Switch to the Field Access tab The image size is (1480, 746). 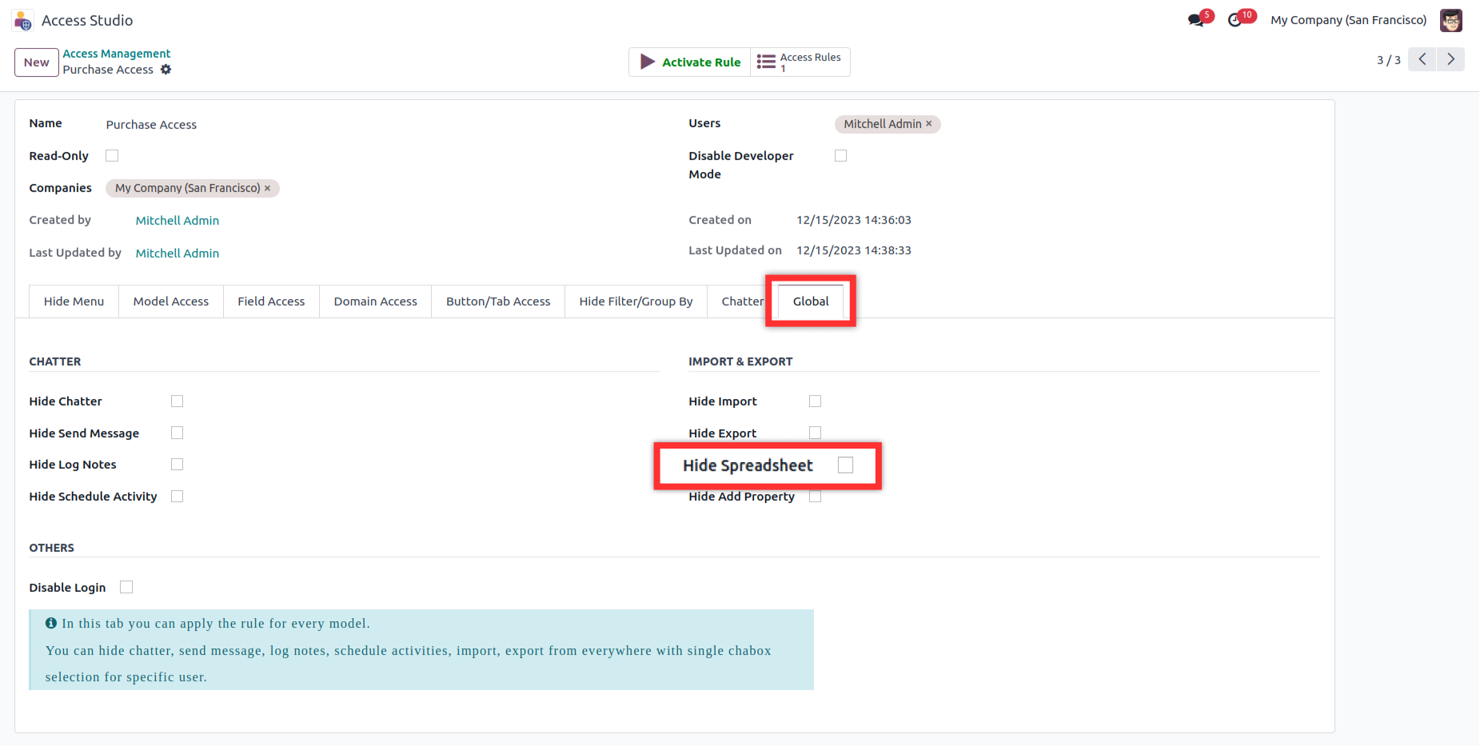271,301
